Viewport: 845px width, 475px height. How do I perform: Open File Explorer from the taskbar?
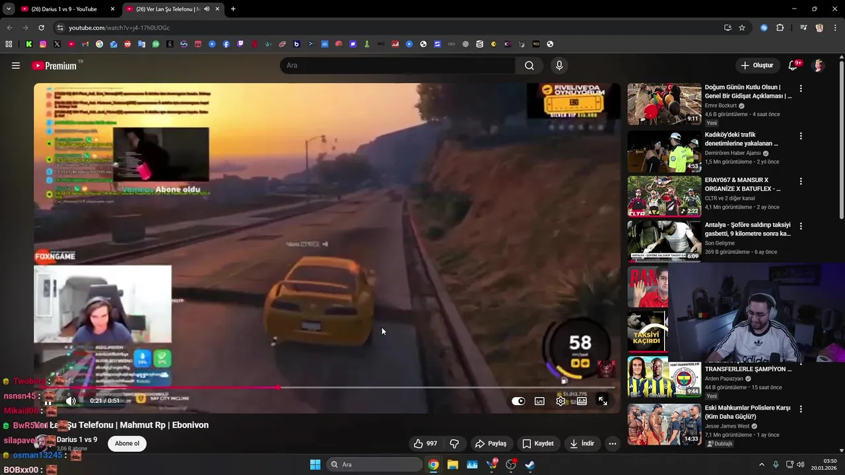click(x=453, y=464)
